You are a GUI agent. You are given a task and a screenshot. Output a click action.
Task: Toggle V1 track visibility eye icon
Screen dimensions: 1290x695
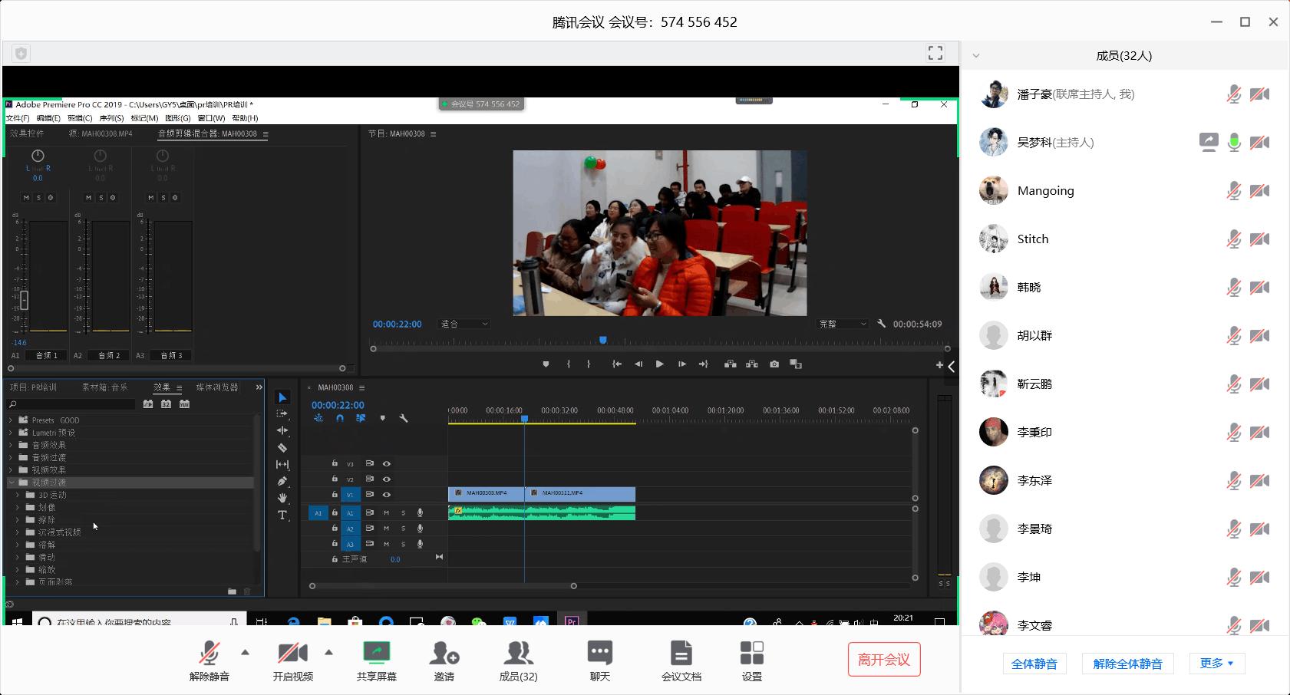tap(387, 495)
